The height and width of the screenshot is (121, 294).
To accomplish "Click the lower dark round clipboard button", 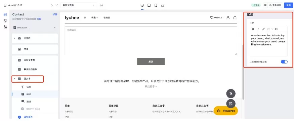I will point(231,104).
